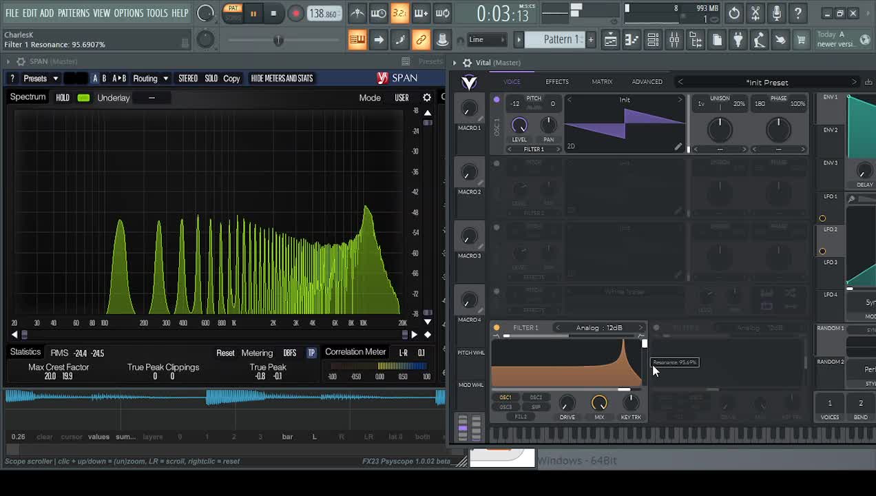Open the Mixer window icon
The height and width of the screenshot is (496, 876).
[674, 40]
